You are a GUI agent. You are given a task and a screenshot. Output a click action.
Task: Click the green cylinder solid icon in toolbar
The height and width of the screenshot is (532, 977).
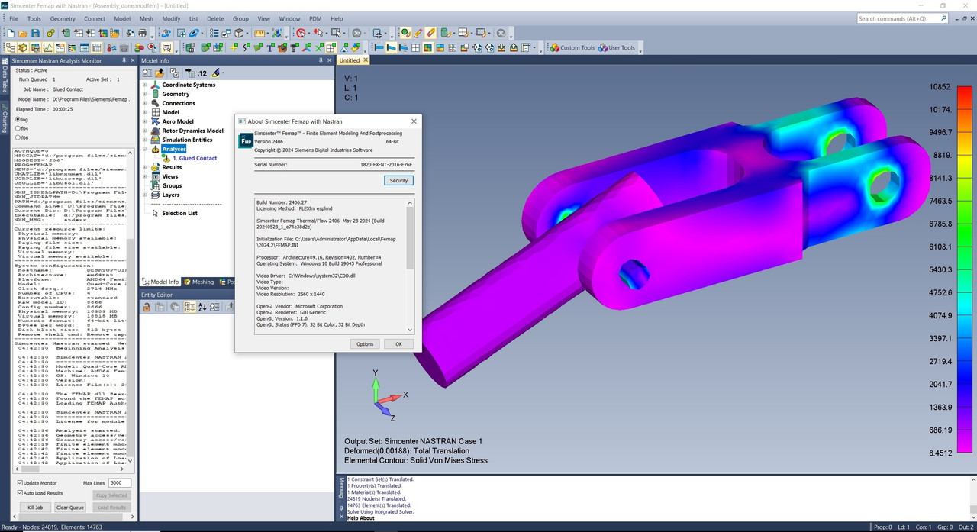(446, 33)
